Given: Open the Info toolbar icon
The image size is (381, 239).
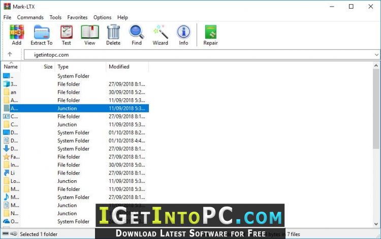Looking at the screenshot, I should pyautogui.click(x=183, y=32).
